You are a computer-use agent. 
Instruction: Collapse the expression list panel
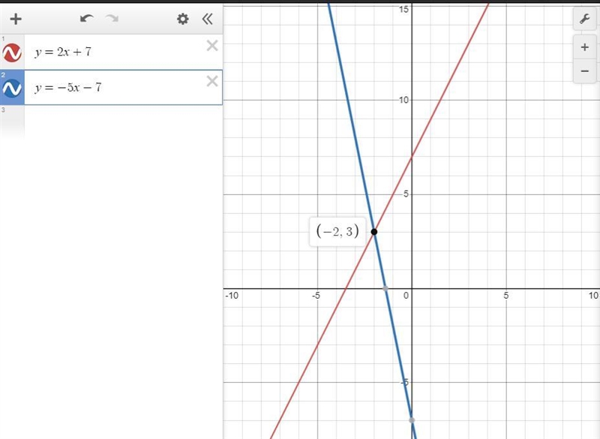207,19
